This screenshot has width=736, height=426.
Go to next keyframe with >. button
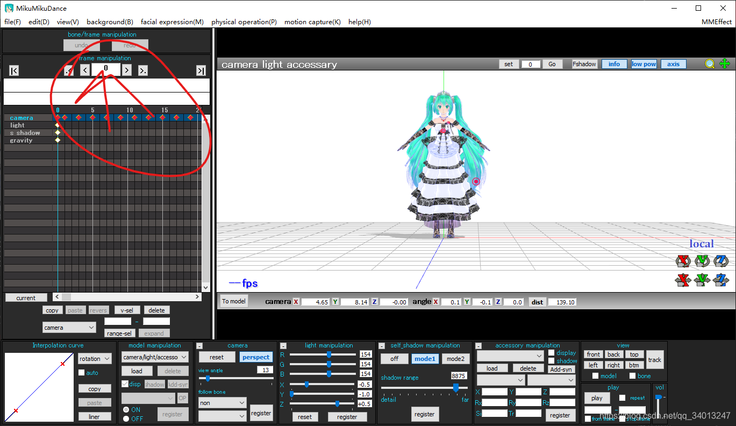click(143, 70)
